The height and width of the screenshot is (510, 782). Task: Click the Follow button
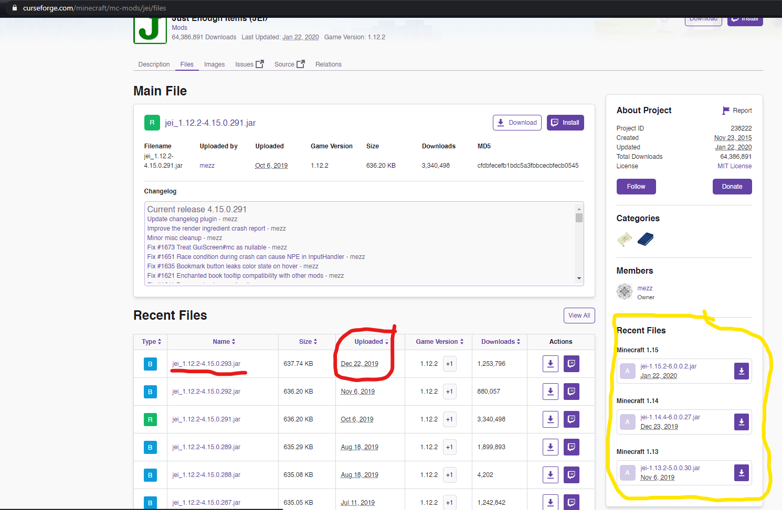[636, 187]
